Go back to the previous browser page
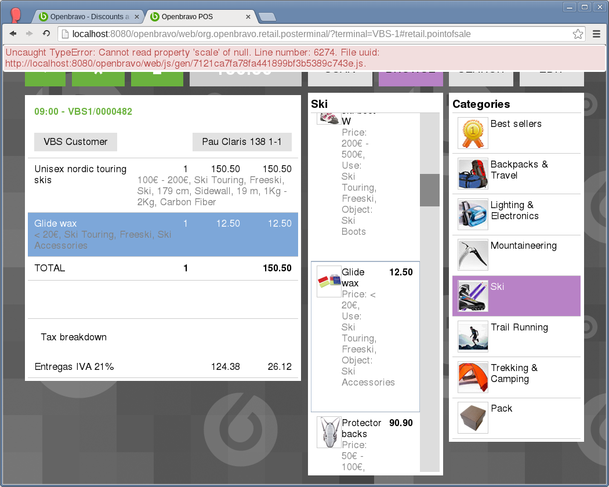 coord(13,34)
